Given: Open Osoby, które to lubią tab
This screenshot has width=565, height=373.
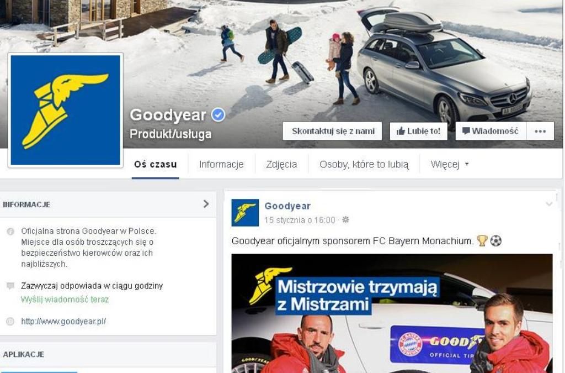Looking at the screenshot, I should pos(364,165).
